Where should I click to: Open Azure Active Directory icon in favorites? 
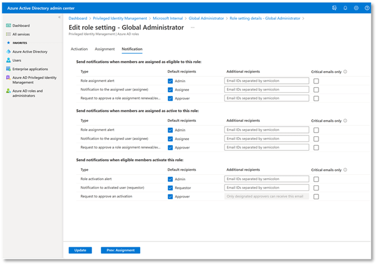8,51
